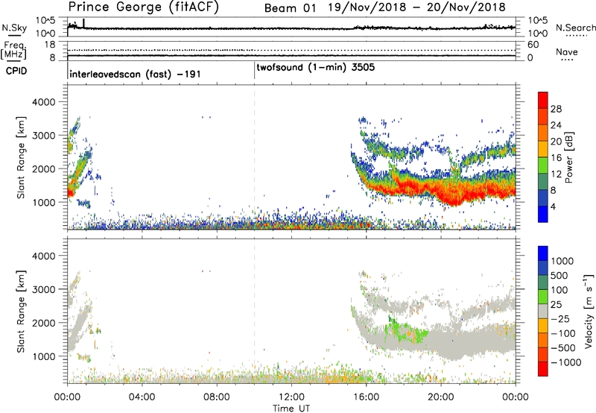
Task: Click the 'N.Search' legend label
Action: tap(575, 28)
